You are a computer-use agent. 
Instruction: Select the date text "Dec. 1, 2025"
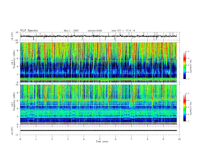click(71, 31)
